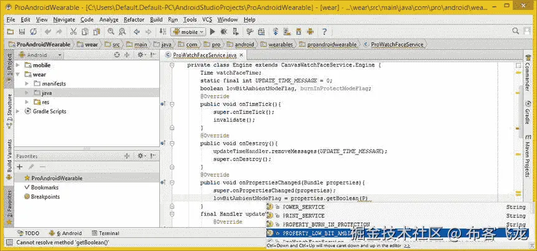Open the Gradle side tool window
The height and width of the screenshot is (251, 537).
coord(528,113)
